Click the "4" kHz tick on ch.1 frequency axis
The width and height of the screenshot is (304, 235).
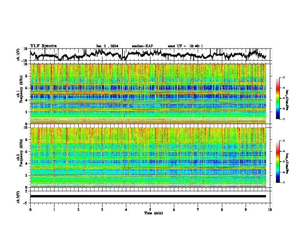point(27,100)
